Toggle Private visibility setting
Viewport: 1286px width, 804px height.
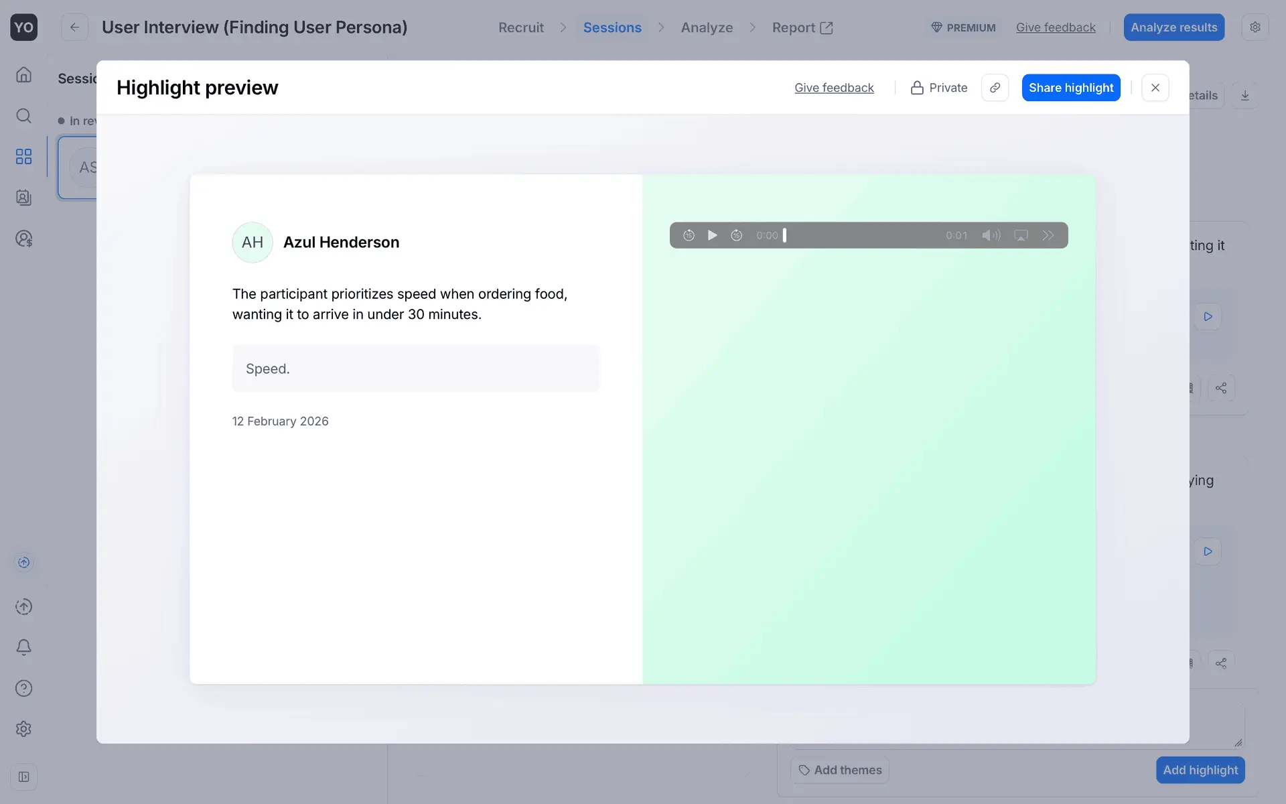coord(939,88)
